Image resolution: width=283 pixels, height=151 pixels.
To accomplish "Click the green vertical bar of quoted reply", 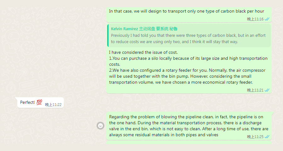I will 108,36.
